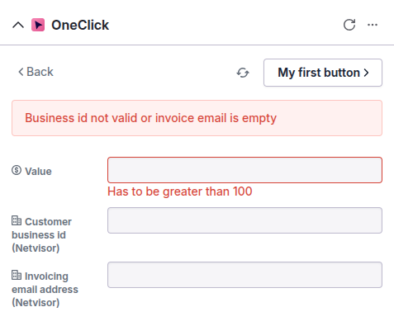Click the dollar icon next to Value
The width and height of the screenshot is (394, 326).
pos(17,170)
